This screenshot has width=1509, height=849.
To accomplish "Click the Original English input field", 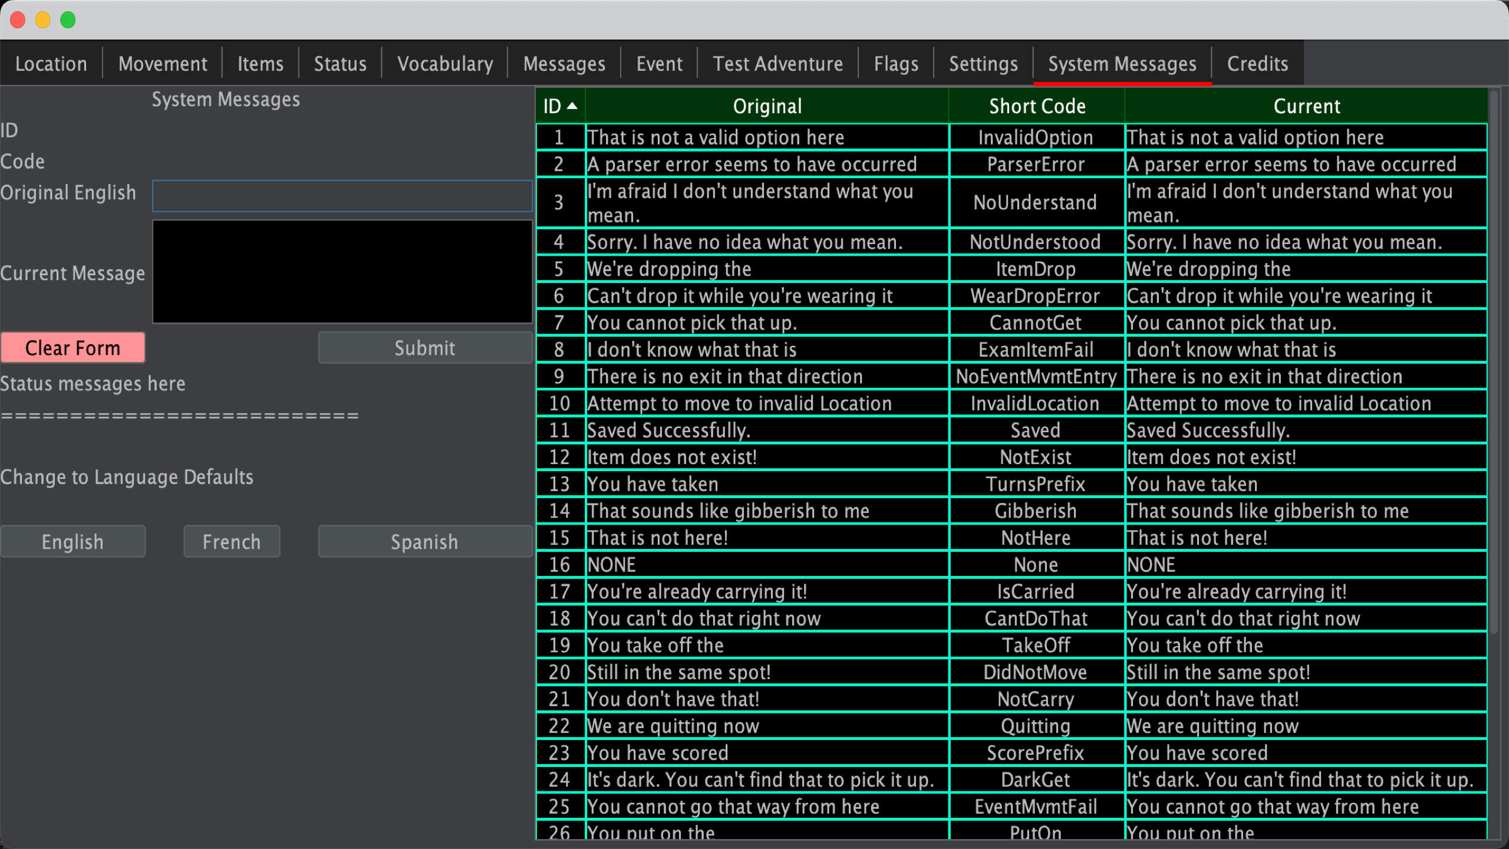I will pos(342,196).
